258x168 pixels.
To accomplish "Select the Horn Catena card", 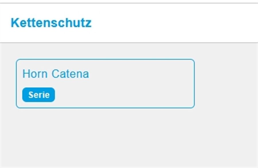I will click(x=105, y=84).
